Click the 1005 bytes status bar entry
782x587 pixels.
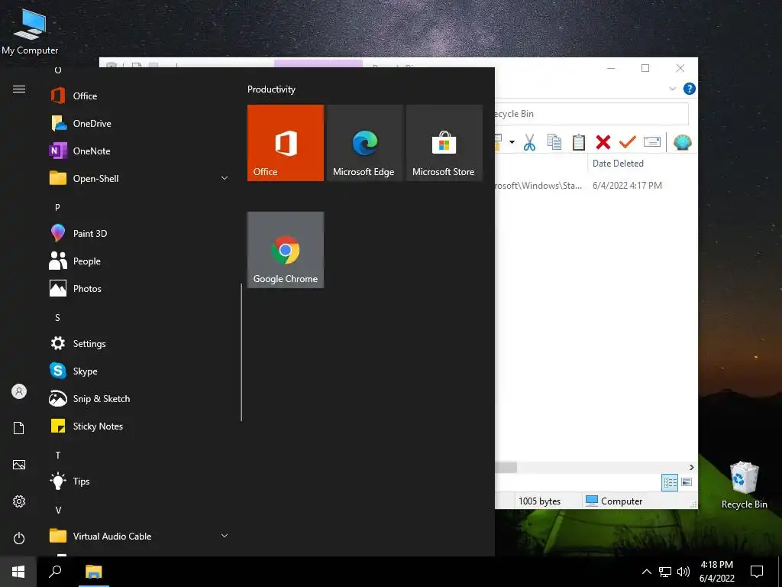click(540, 501)
